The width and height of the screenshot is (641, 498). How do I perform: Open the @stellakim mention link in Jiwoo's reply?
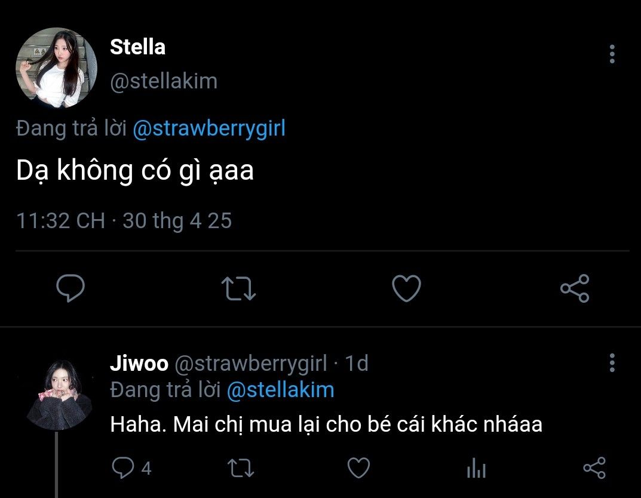[x=280, y=390]
